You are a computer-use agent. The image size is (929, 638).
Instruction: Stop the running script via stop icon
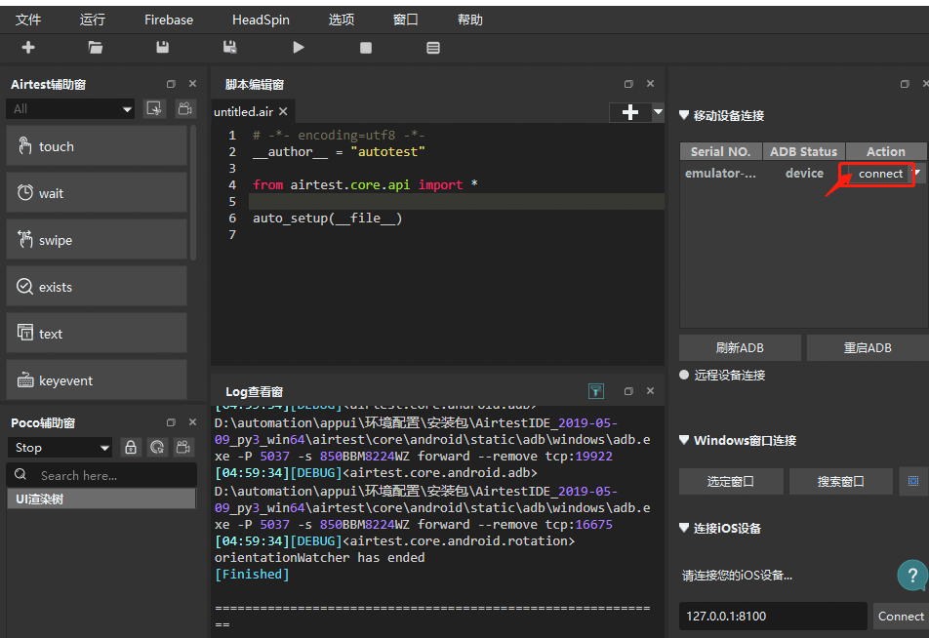click(x=366, y=47)
